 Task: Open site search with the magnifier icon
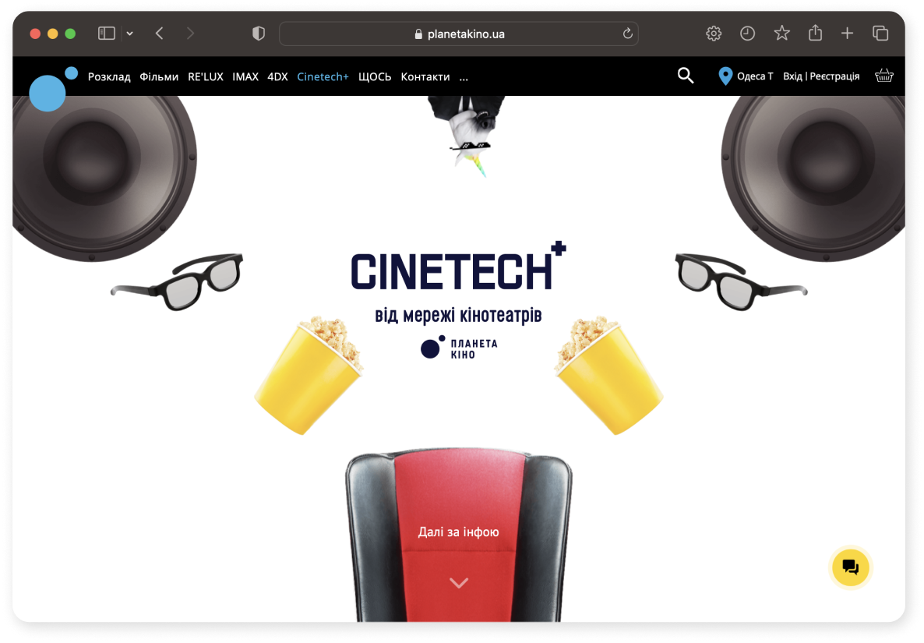[x=686, y=76]
